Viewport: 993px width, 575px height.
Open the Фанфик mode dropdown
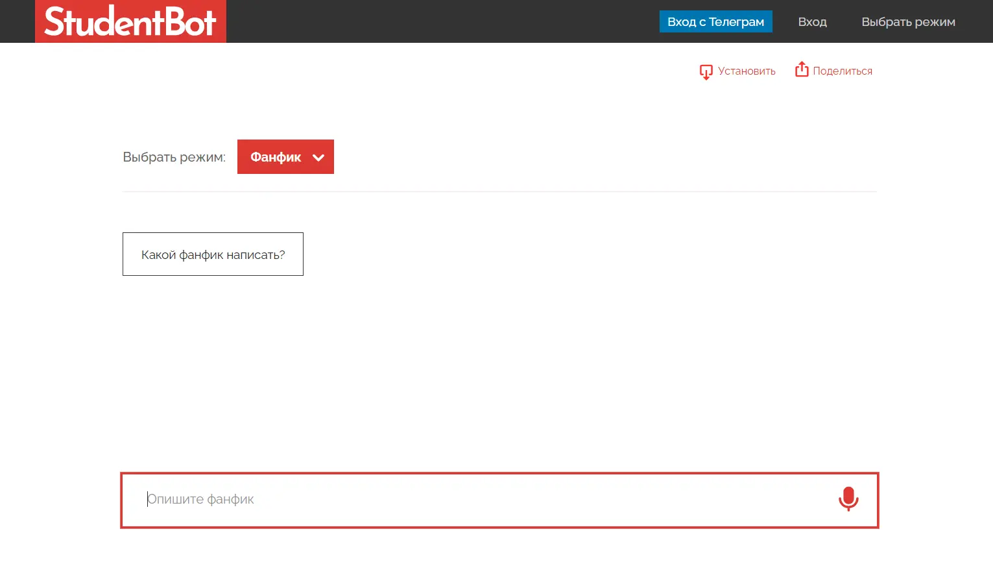285,157
